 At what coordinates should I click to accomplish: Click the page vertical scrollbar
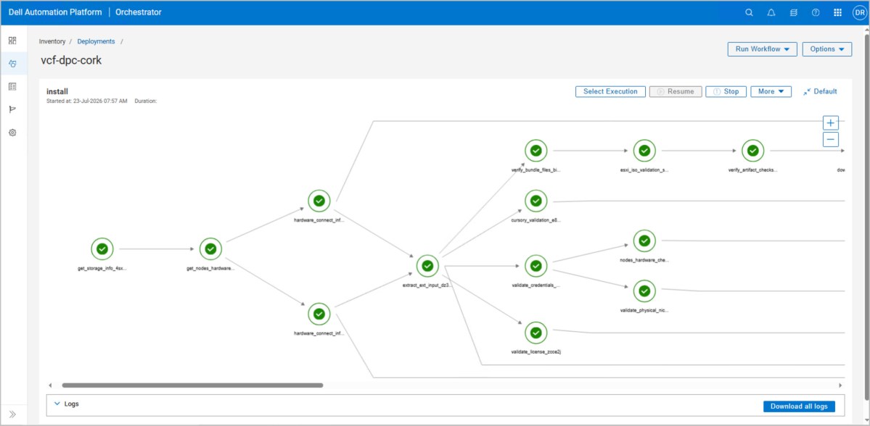point(866,216)
